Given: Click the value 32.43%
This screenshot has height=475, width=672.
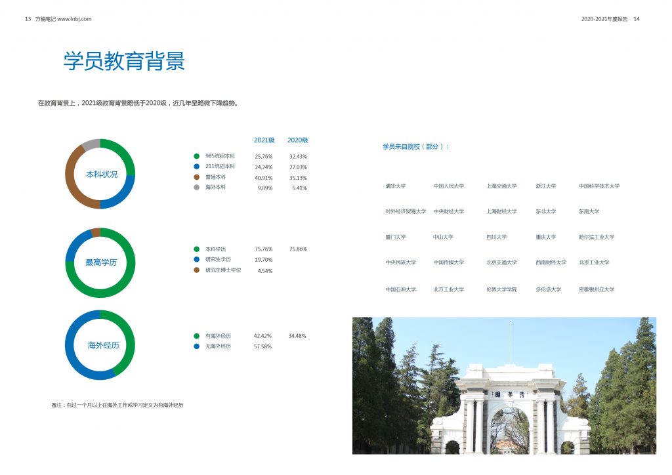Looking at the screenshot, I should click(x=299, y=157).
